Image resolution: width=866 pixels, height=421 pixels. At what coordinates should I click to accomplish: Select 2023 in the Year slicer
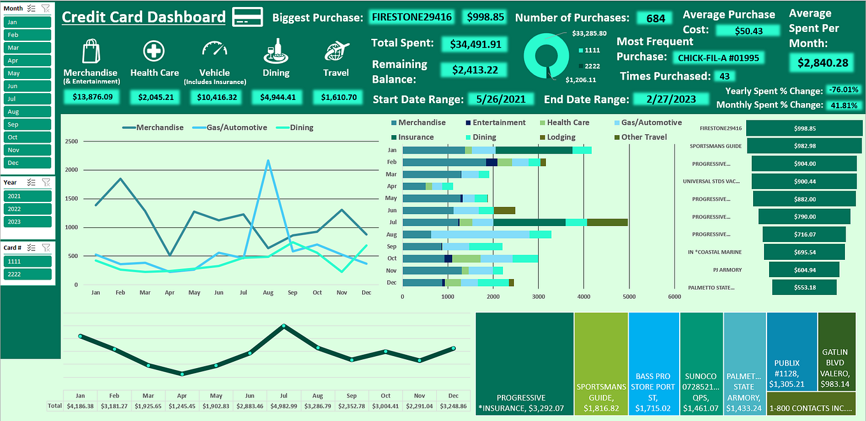(x=27, y=221)
